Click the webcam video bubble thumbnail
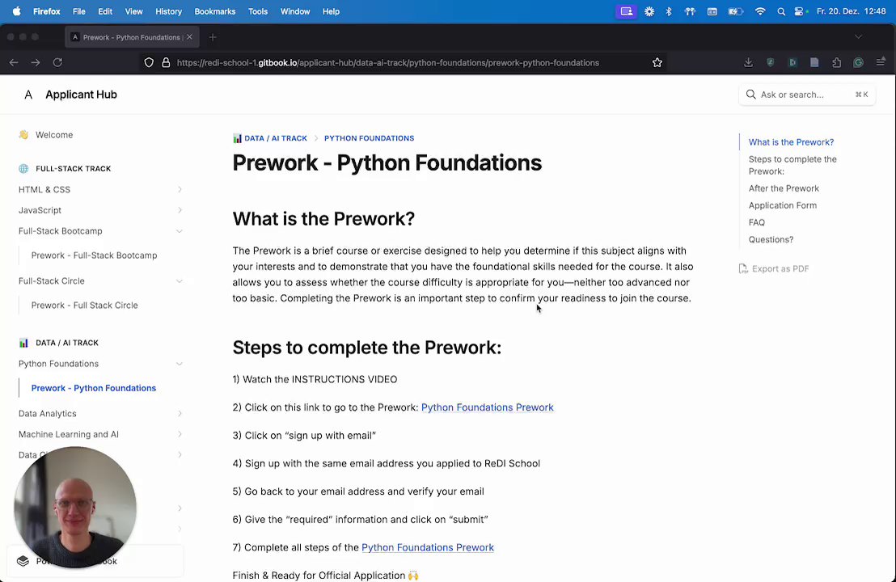The height and width of the screenshot is (582, 896). 75,507
